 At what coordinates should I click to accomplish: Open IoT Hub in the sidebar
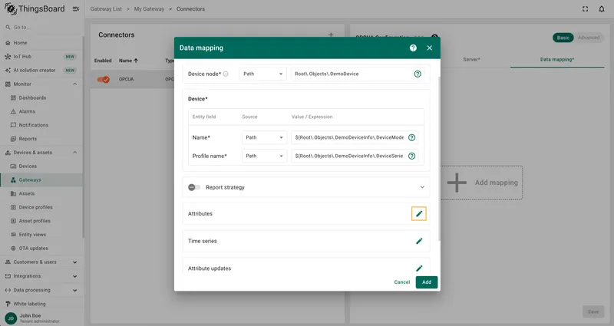[x=41, y=56]
